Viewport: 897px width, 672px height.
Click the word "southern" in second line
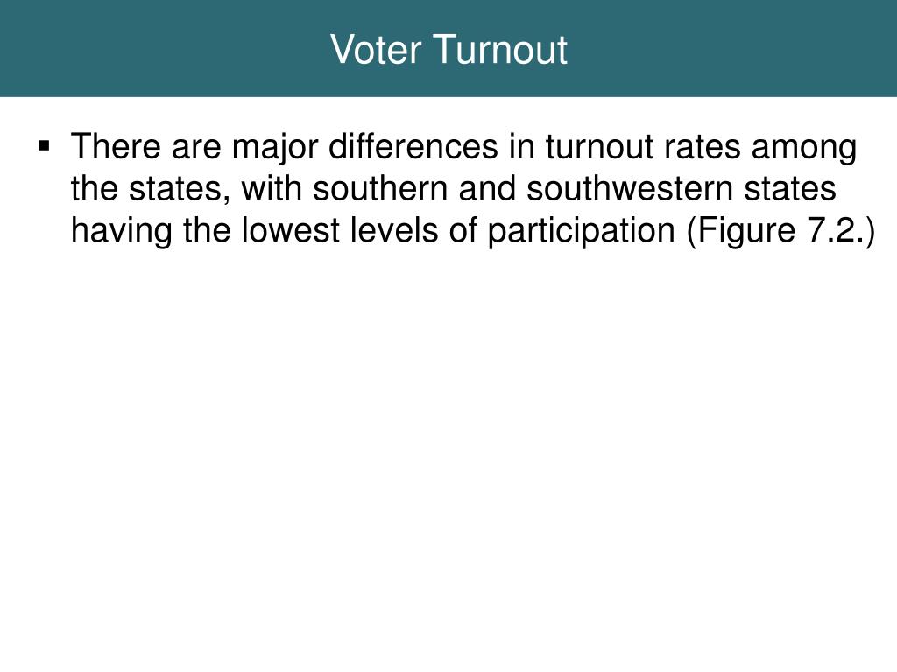[380, 189]
